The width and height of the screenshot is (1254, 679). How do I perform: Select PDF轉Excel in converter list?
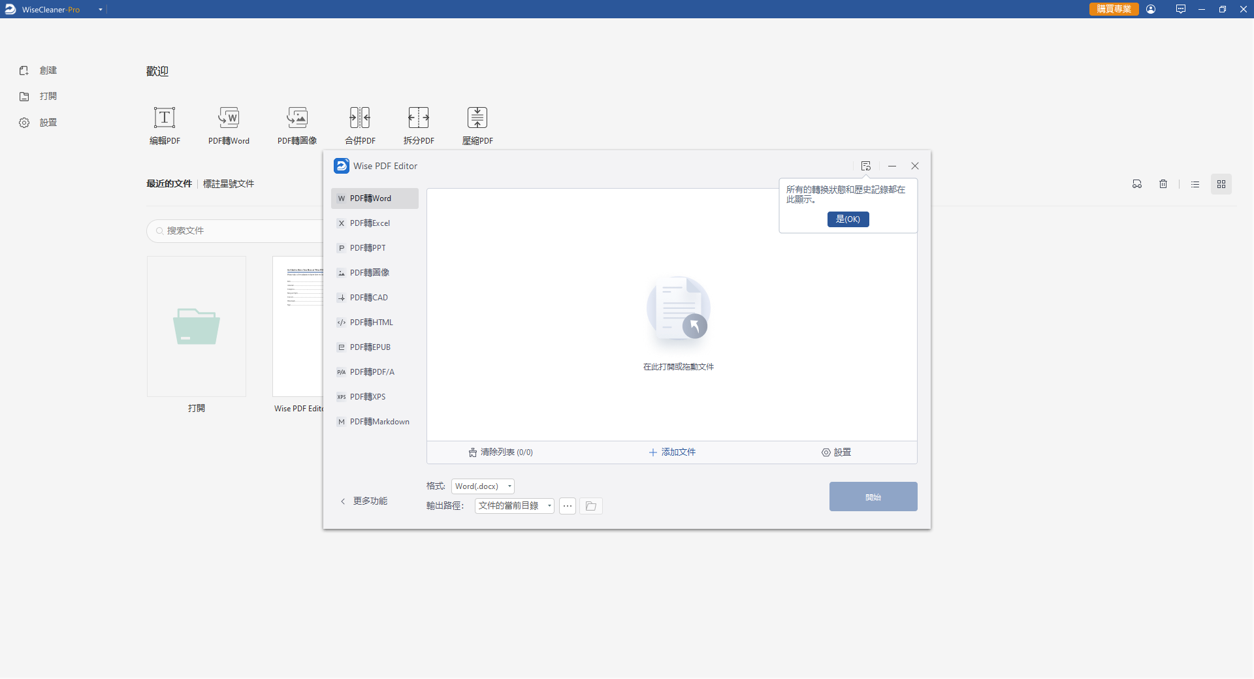click(375, 223)
